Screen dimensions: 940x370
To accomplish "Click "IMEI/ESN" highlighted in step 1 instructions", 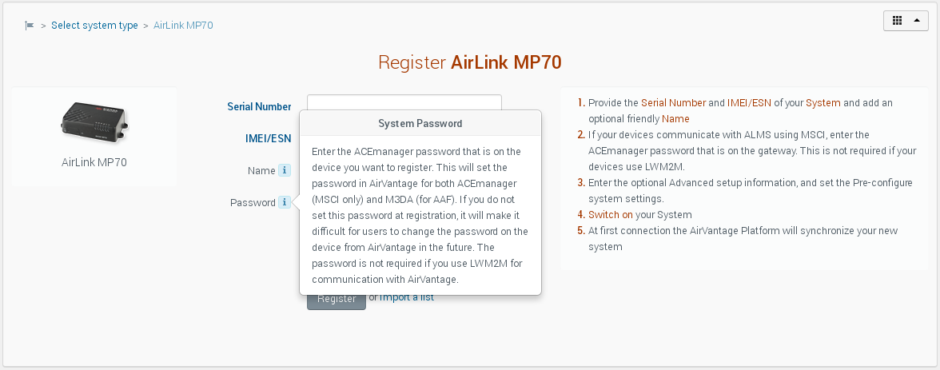I will pyautogui.click(x=749, y=103).
